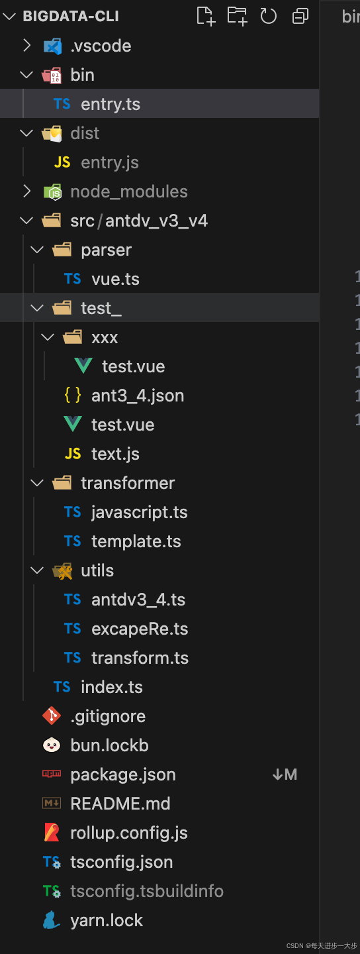Image resolution: width=360 pixels, height=954 pixels.
Task: Click the git icon next to .gitignore
Action: [x=52, y=715]
